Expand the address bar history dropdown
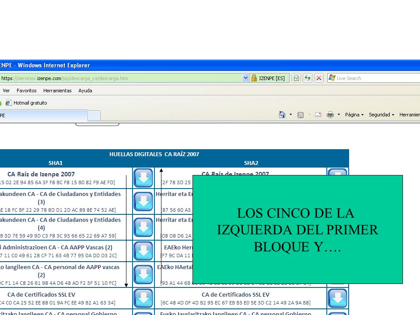Screen dimensions: 420x315 245,78
